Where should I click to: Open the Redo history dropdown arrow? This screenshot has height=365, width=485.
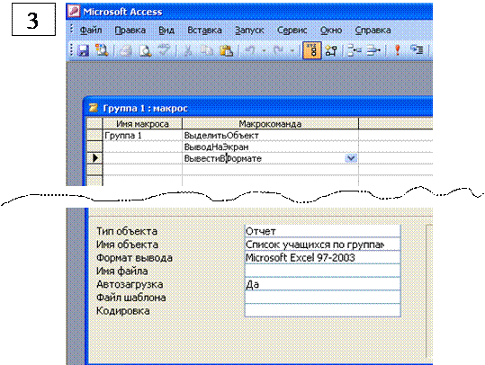292,50
